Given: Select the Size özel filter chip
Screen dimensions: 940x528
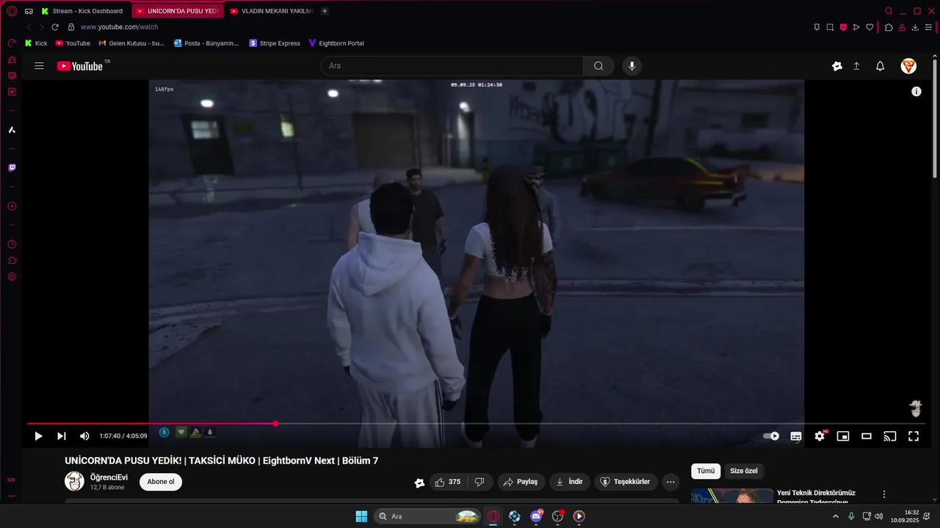Looking at the screenshot, I should 744,471.
